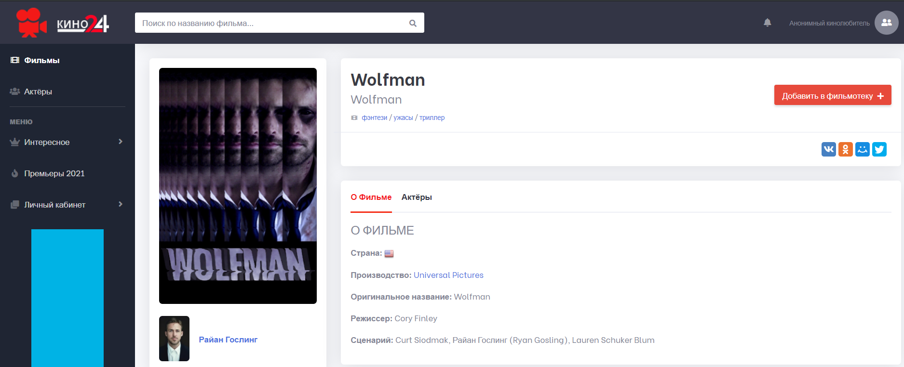Open the Райан Гослинг actor link

click(228, 340)
